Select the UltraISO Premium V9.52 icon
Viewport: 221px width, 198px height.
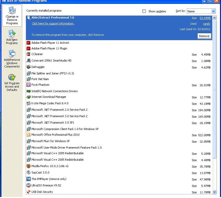coord(29,185)
